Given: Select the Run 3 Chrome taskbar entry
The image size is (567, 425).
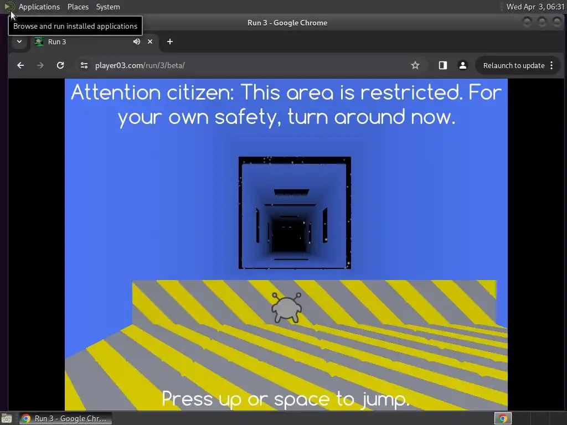Looking at the screenshot, I should [66, 418].
